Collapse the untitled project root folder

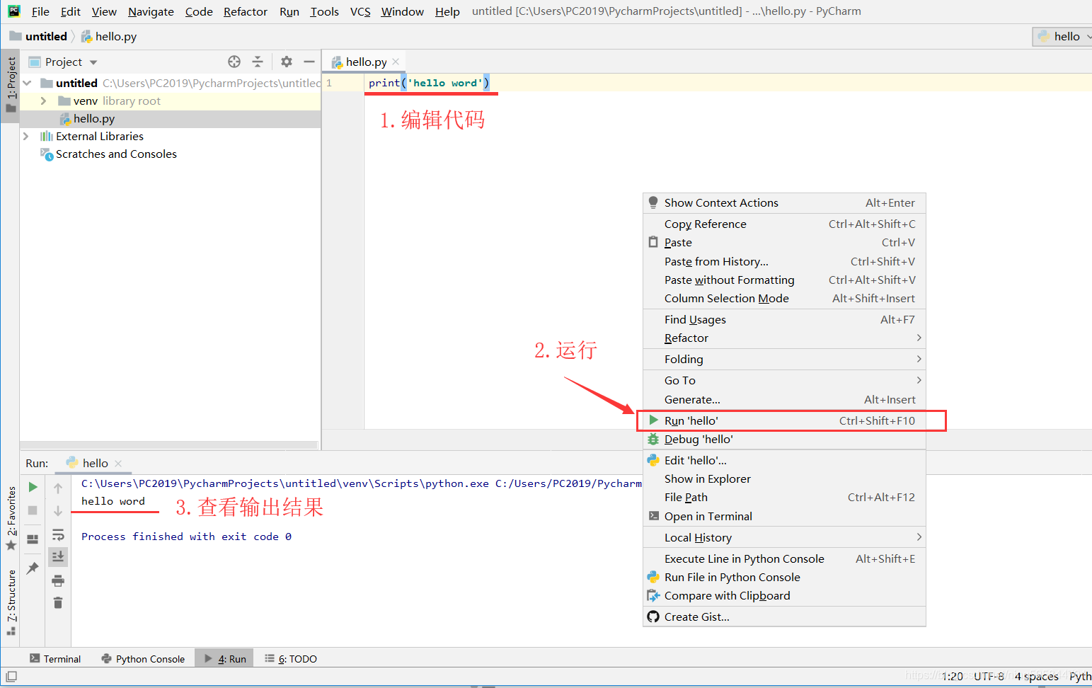(27, 83)
